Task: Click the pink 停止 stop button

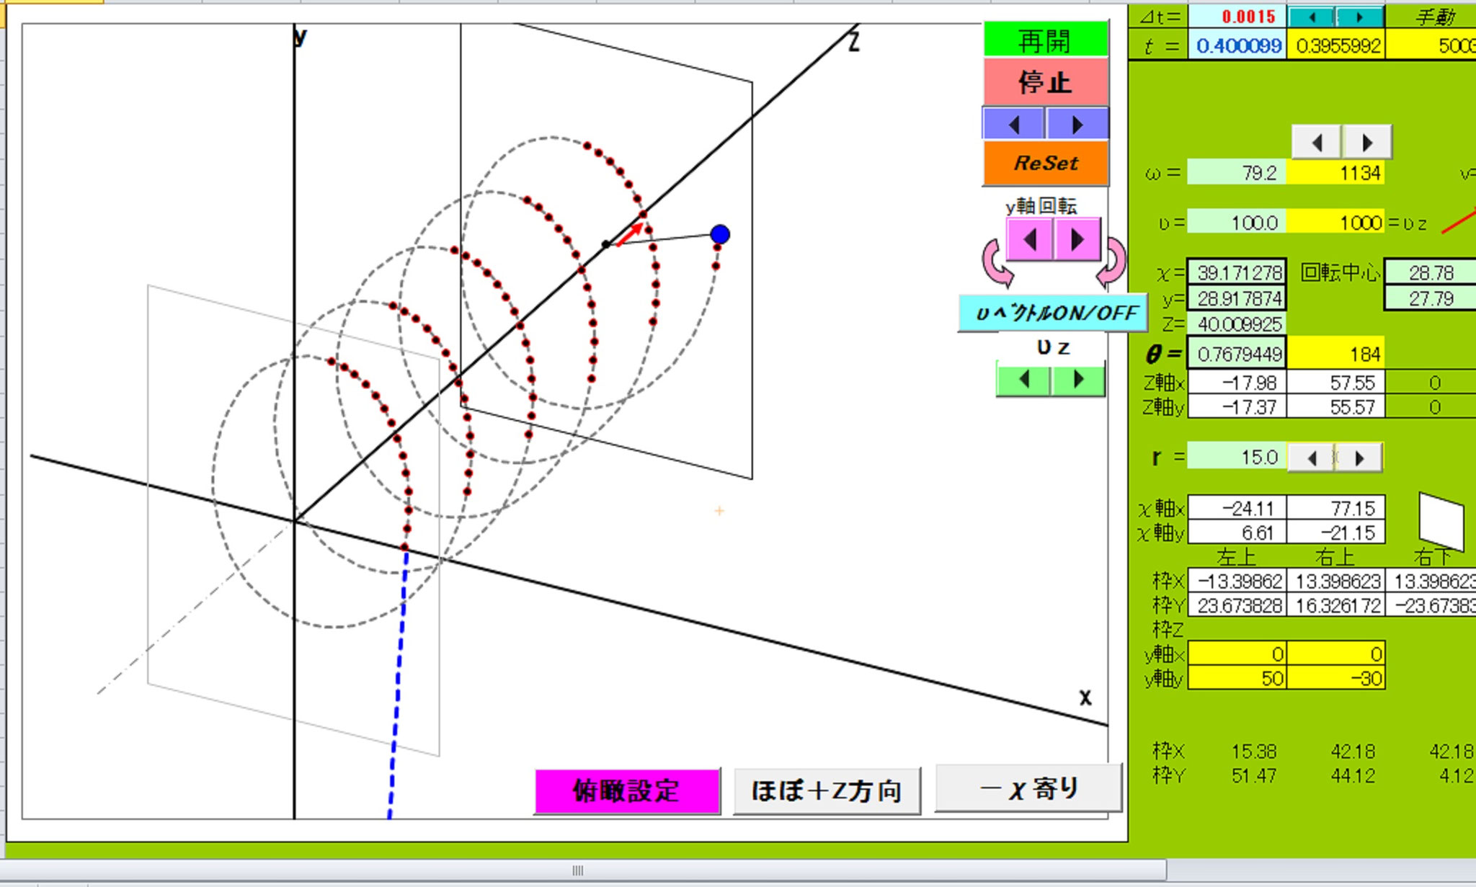Action: coord(1046,82)
